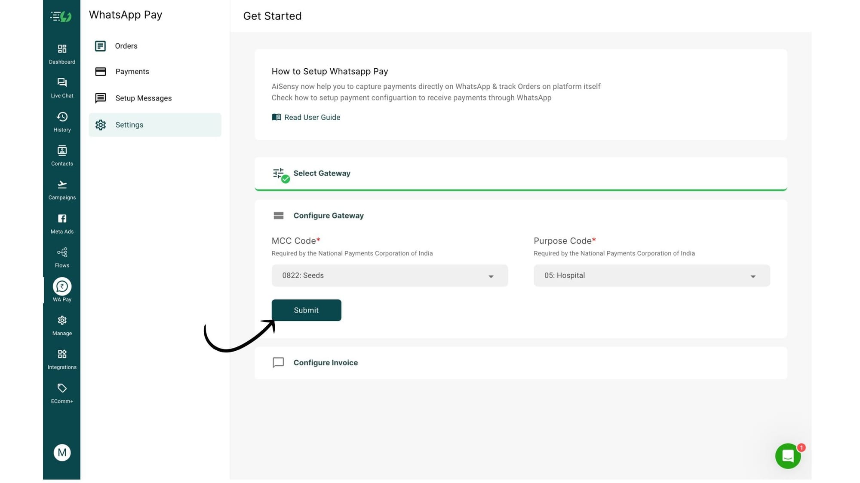Viewport: 860px width, 483px height.
Task: Open the Manage gear icon
Action: [62, 320]
